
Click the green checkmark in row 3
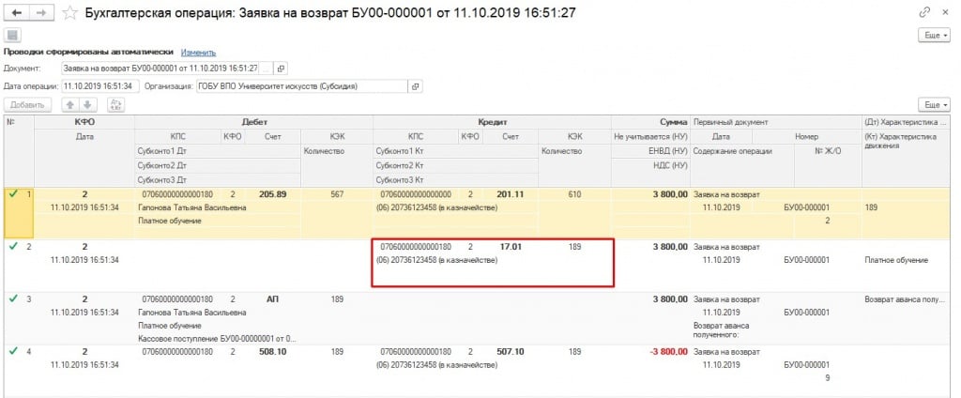click(x=13, y=299)
